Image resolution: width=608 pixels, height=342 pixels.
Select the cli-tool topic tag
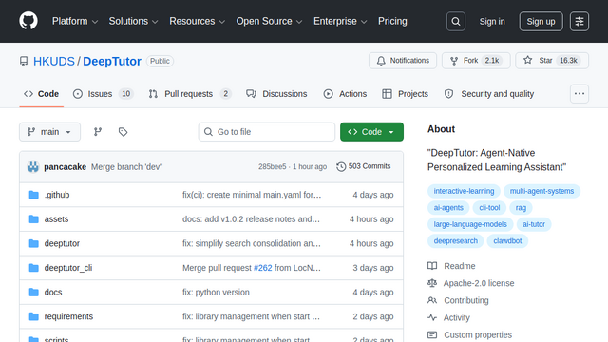(x=489, y=208)
